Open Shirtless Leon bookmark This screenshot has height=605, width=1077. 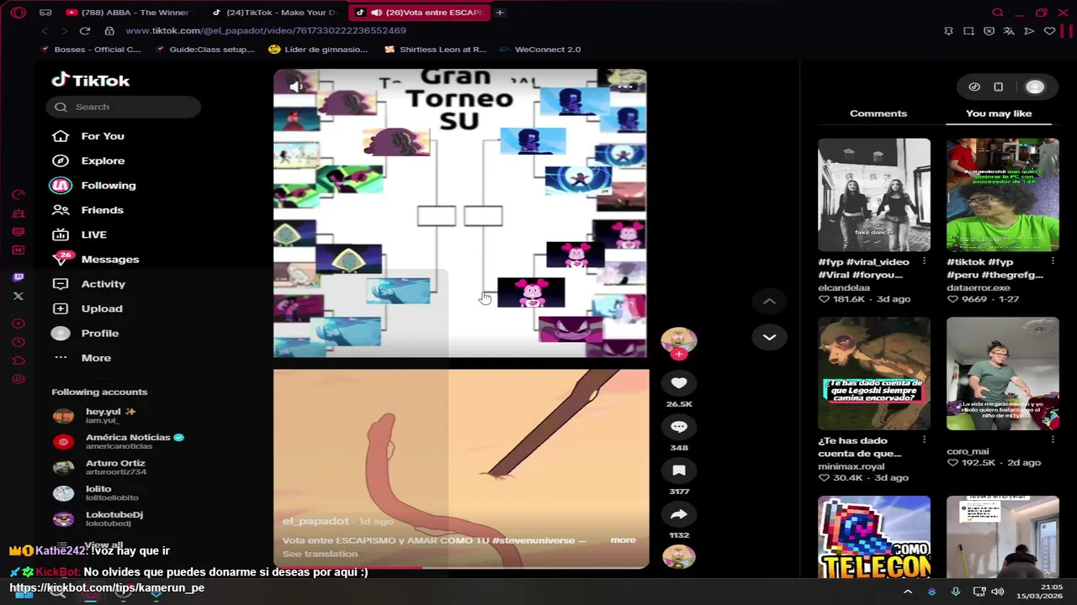435,50
